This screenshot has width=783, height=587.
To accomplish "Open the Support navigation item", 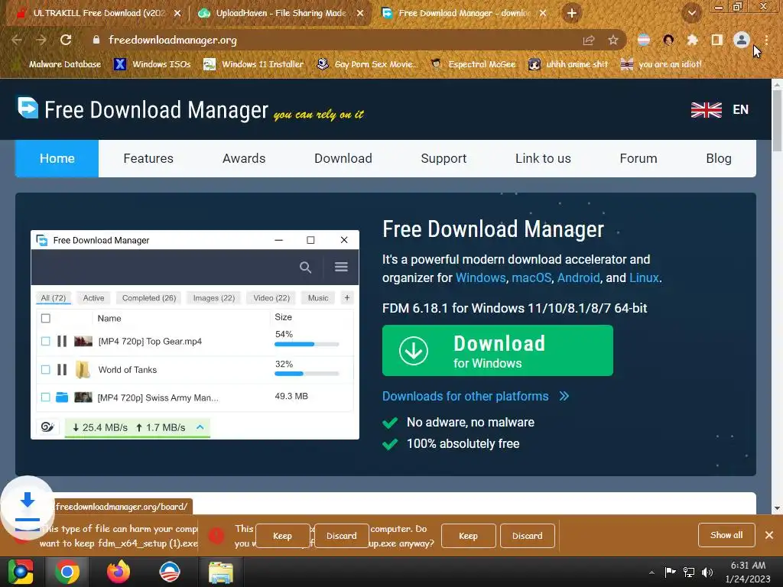I will pos(443,158).
